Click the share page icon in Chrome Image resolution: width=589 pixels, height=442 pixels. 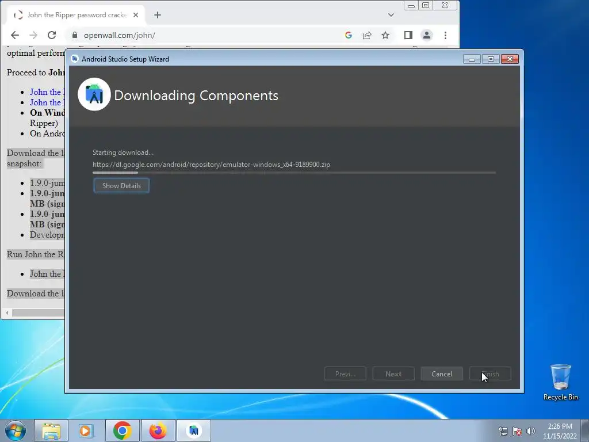tap(367, 35)
